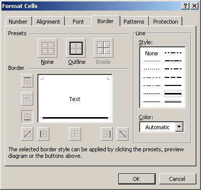201x190 pixels.
Task: Click the Cancel button
Action: tap(177, 179)
